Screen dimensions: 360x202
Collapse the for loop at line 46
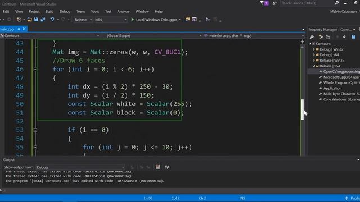coord(35,69)
